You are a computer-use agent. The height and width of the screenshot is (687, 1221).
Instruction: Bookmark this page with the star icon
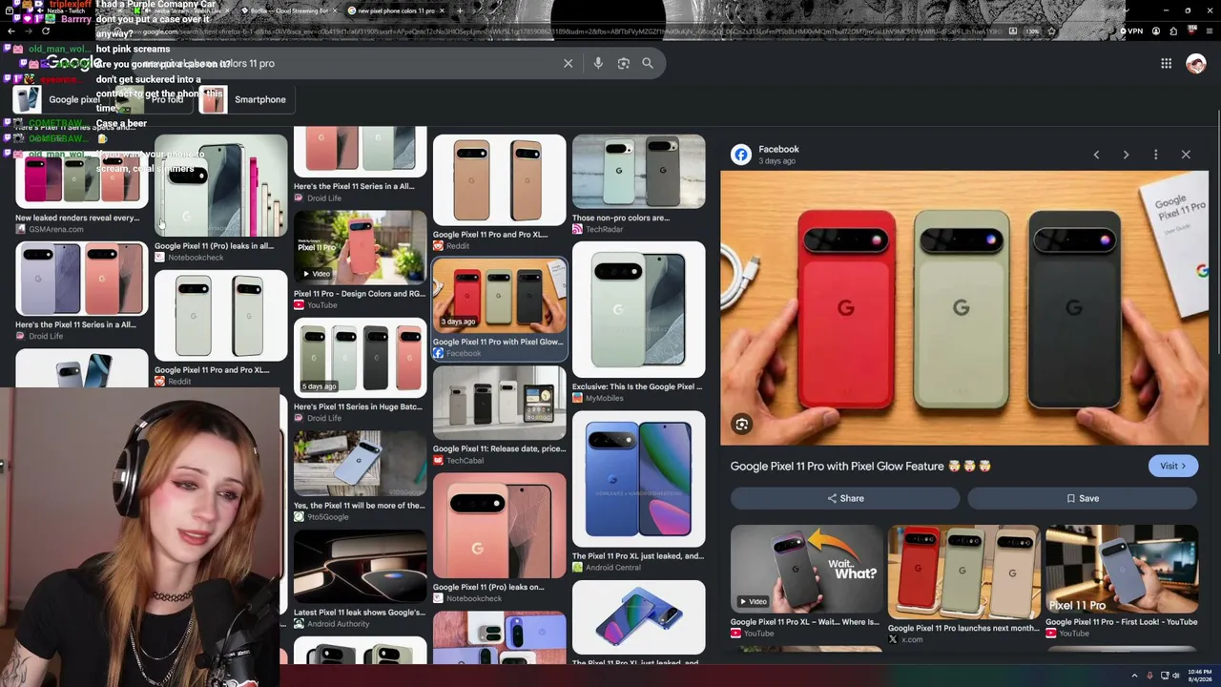pos(1051,31)
